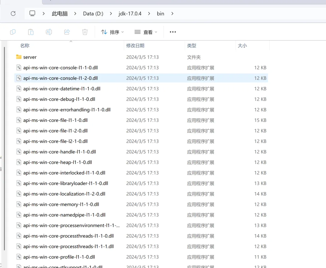Click icon of api-ms-win-core-errorhandling-l1-1-0.dll
Screen dimensions: 326x268
pos(19,109)
